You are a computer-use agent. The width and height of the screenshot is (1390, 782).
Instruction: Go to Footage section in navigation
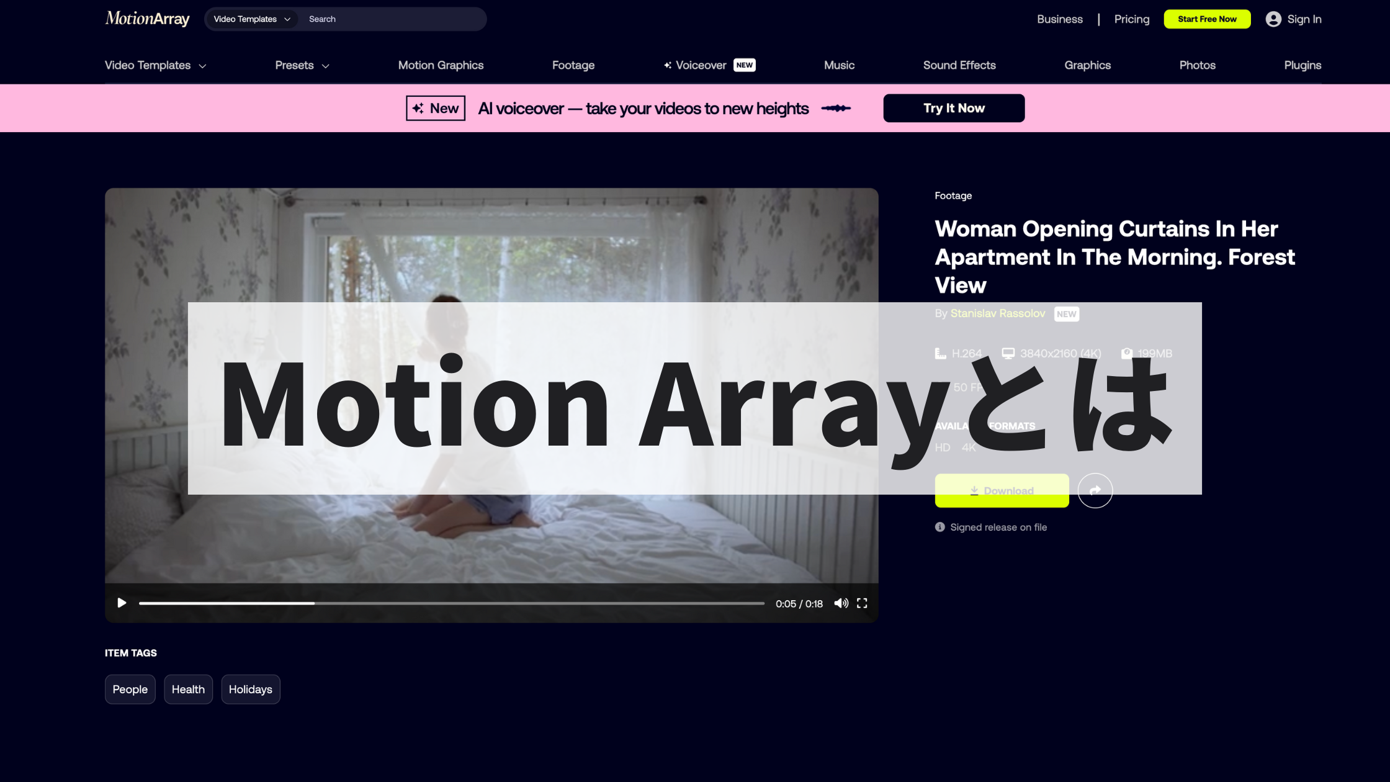point(573,65)
